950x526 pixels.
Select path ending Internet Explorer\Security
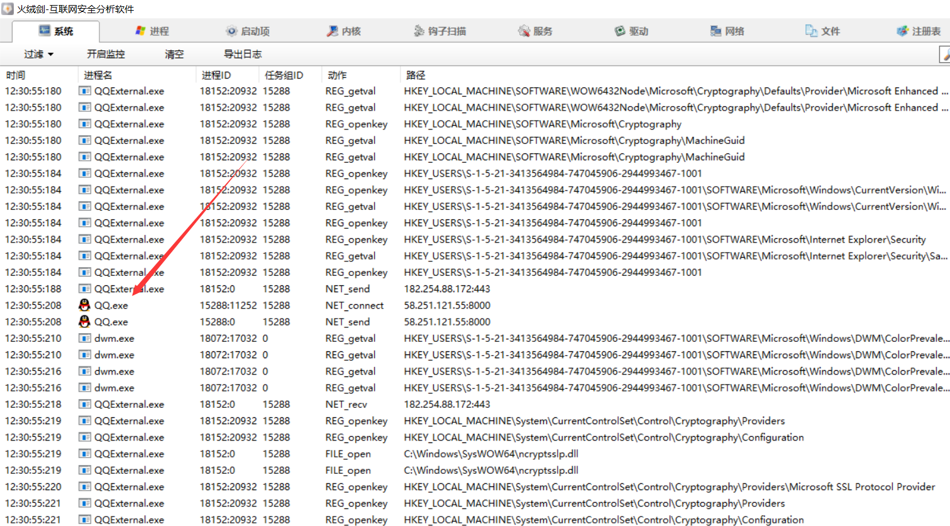coord(665,239)
